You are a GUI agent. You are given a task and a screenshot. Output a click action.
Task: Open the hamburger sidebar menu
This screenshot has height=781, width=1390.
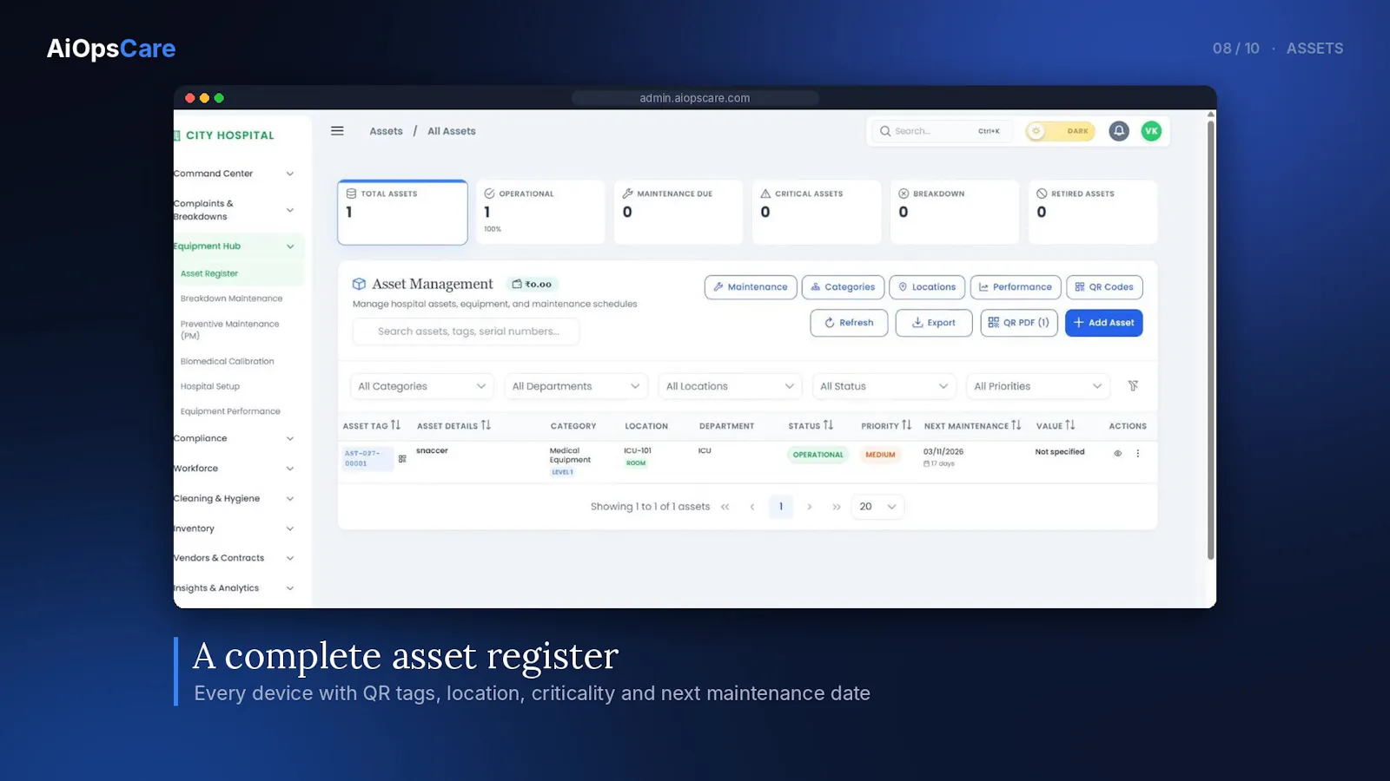click(x=337, y=131)
